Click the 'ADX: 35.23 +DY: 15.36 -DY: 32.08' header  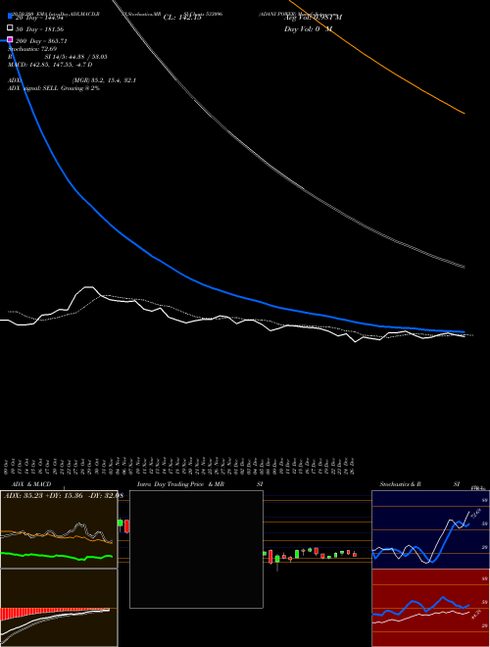(63, 496)
